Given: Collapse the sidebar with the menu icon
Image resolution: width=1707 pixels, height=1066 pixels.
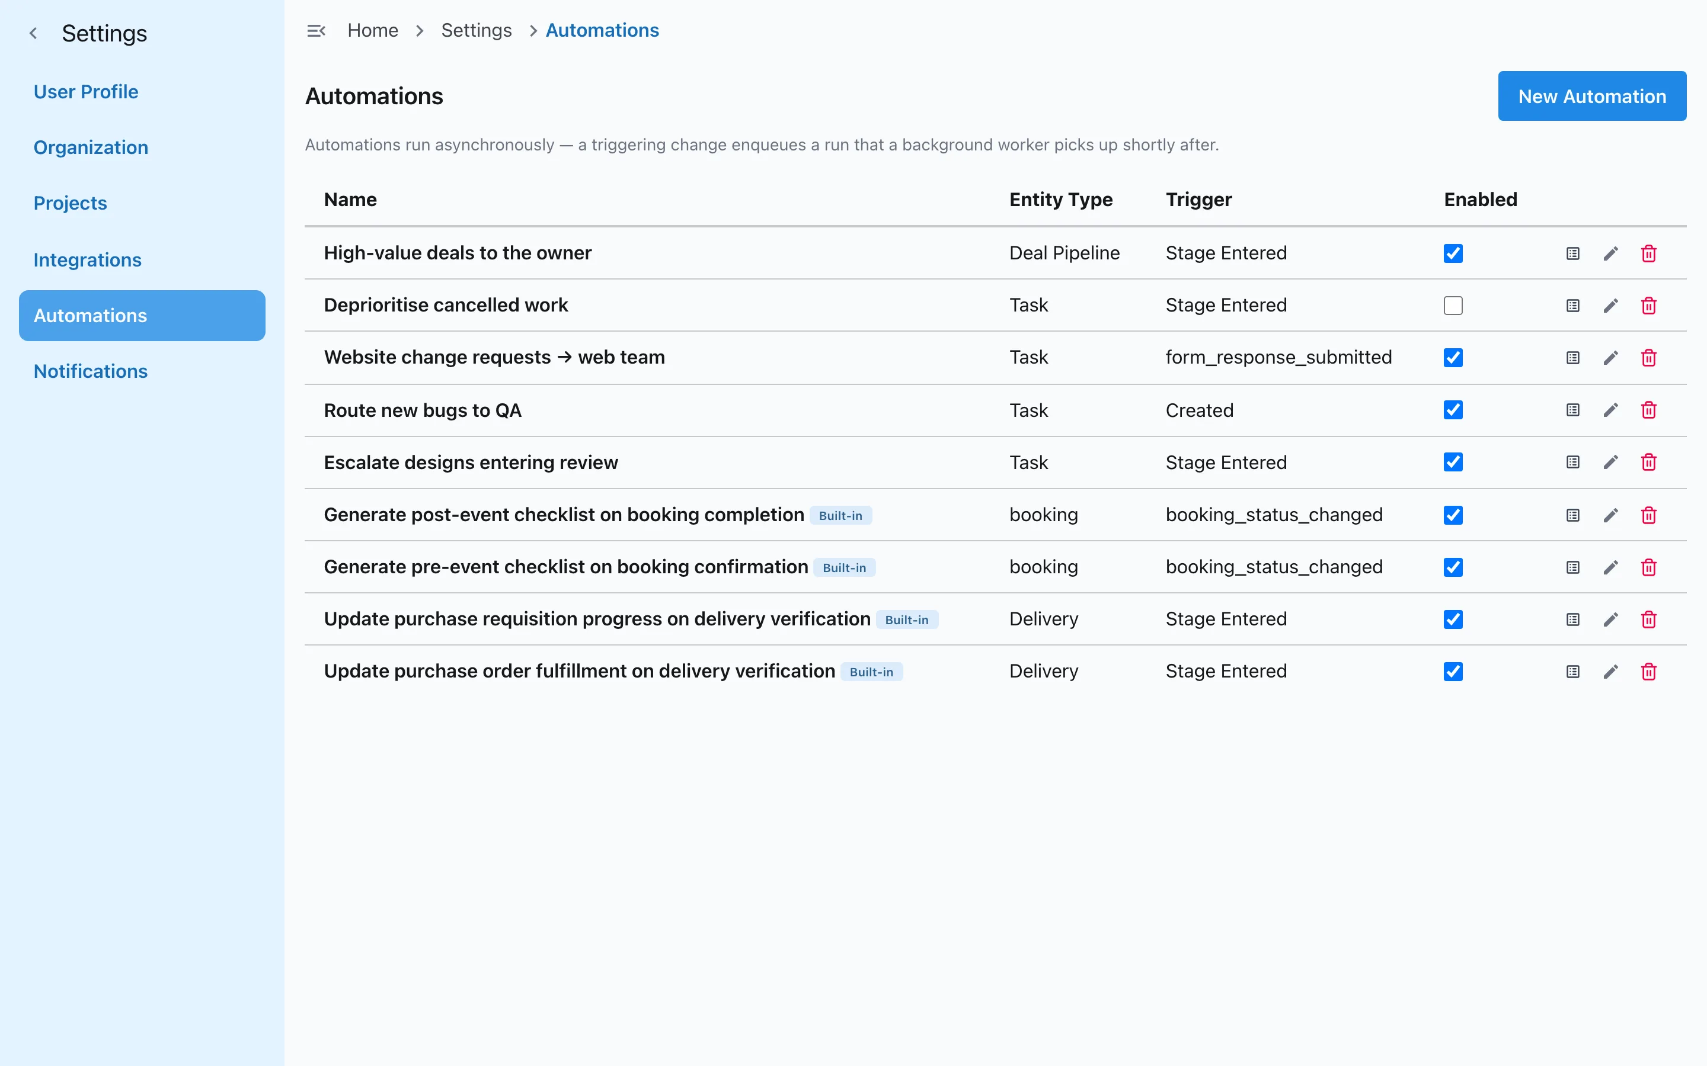Looking at the screenshot, I should pyautogui.click(x=316, y=30).
